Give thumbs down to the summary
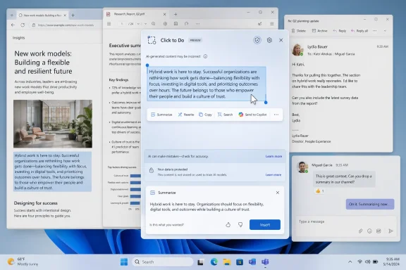This screenshot has width=406, height=270. 240,225
